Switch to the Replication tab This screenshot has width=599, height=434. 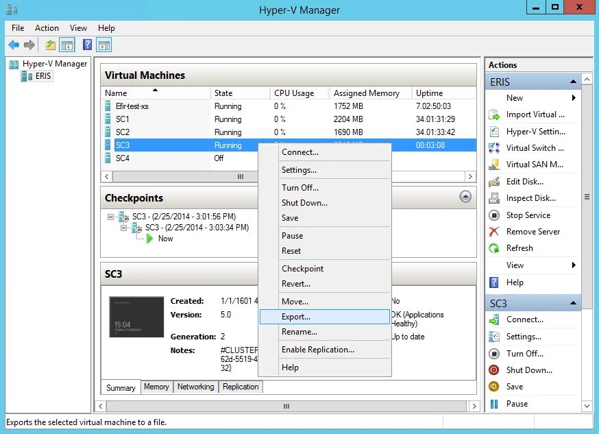pyautogui.click(x=241, y=387)
